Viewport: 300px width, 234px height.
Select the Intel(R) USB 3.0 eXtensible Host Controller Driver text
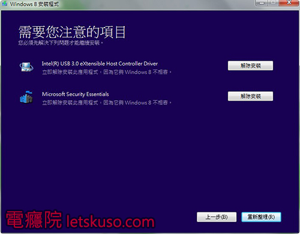click(100, 64)
